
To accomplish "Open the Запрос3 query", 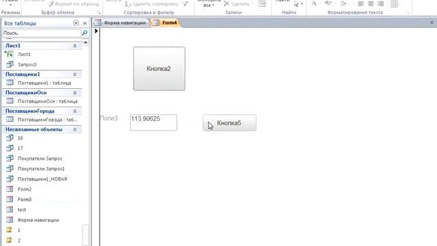I will [x=27, y=64].
